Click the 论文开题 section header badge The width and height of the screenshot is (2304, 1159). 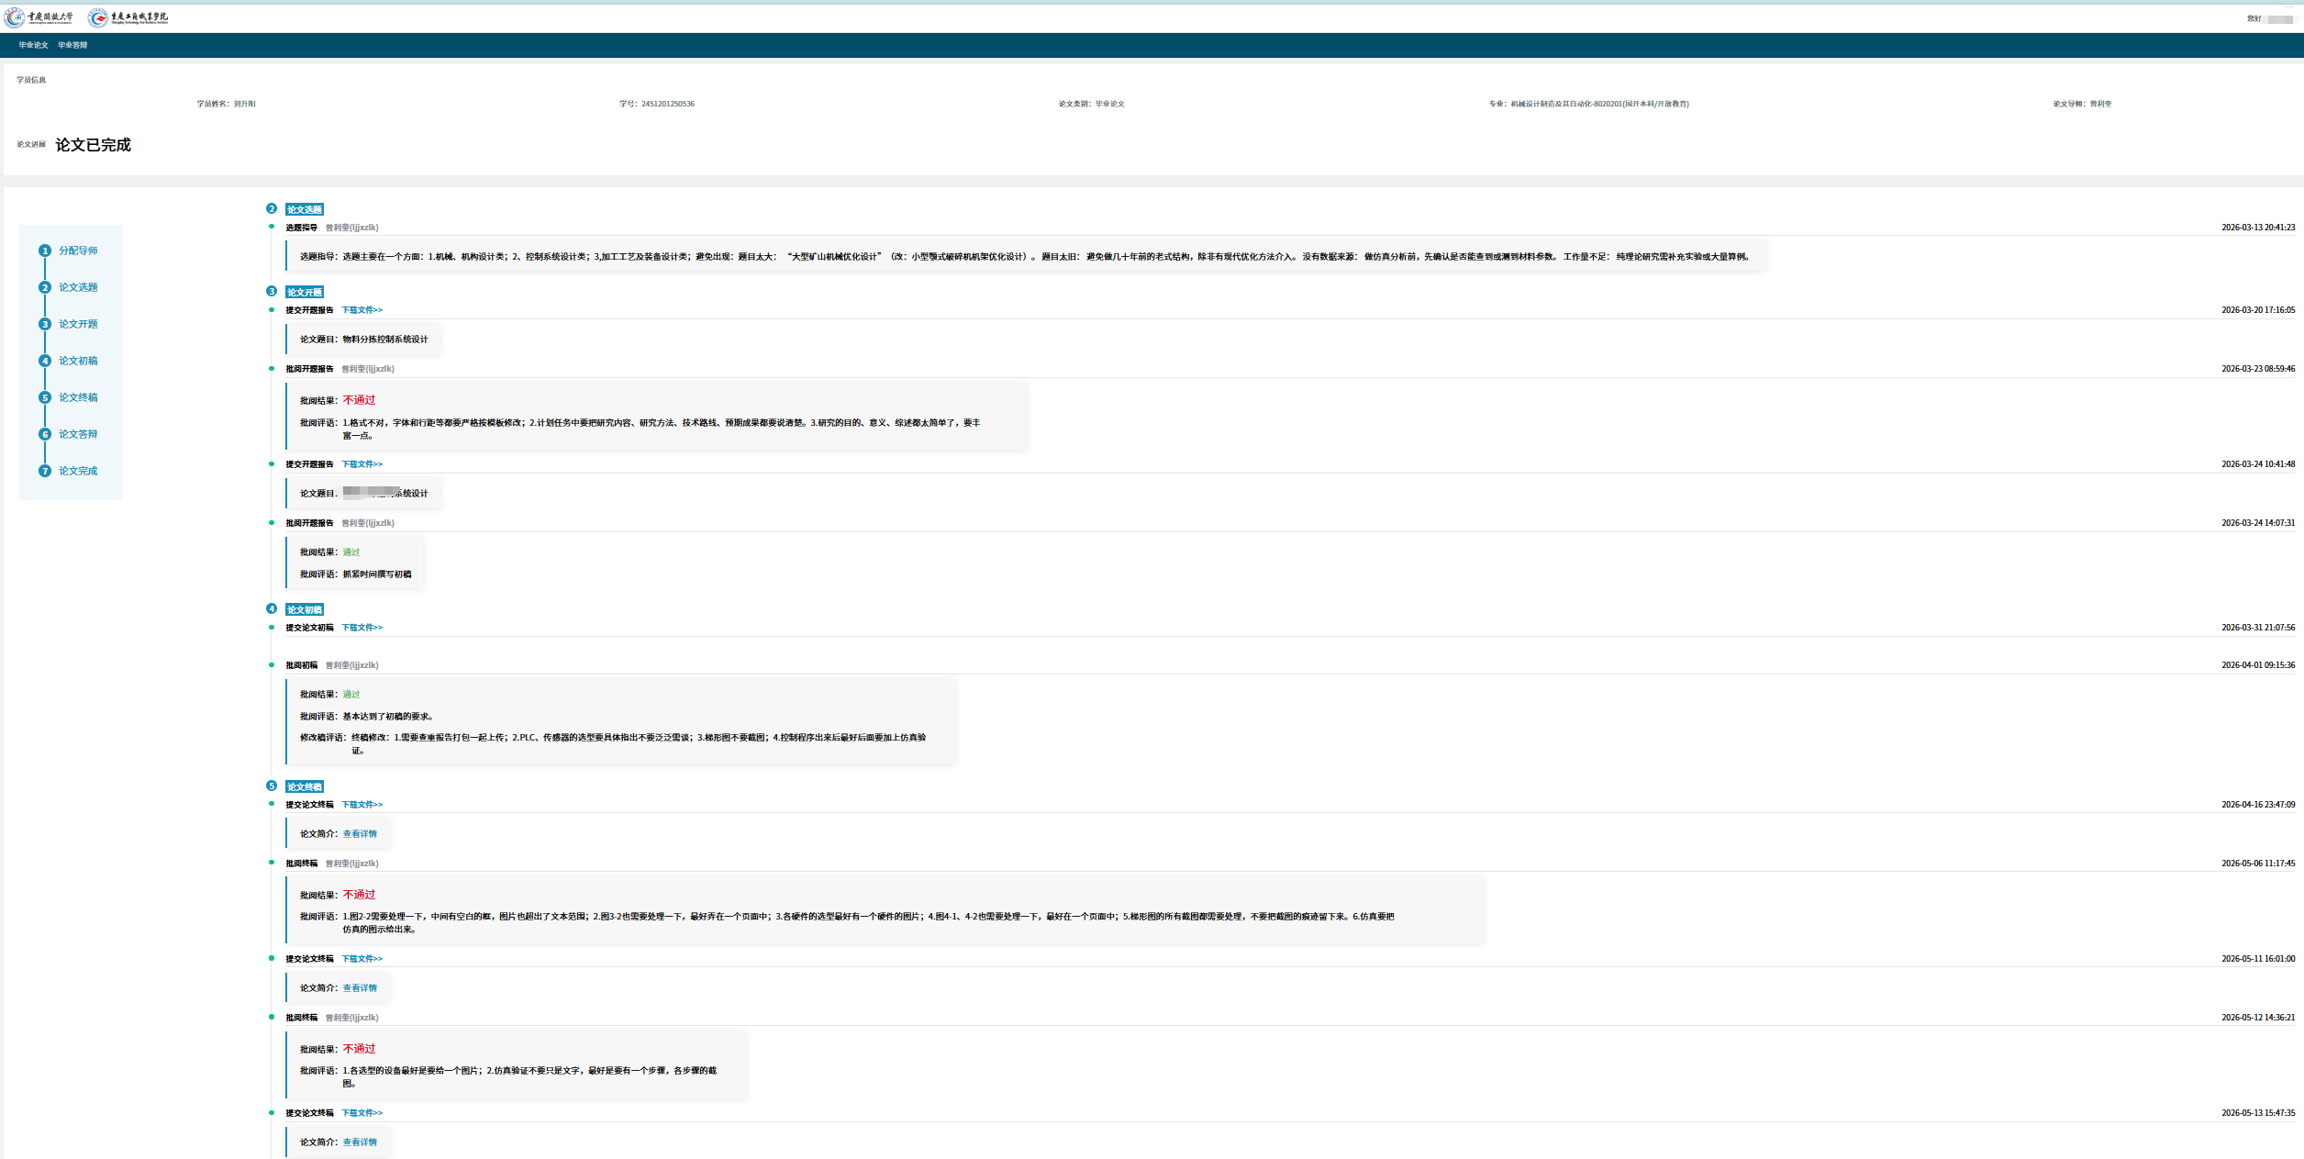[305, 292]
